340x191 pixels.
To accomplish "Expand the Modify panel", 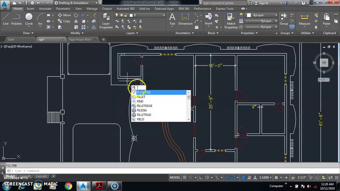I will pos(77,33).
